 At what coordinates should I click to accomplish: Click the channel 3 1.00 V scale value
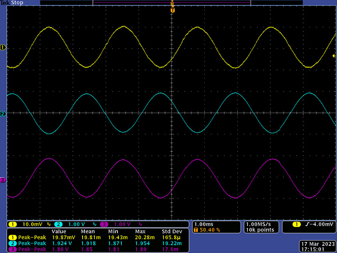[x=122, y=224]
